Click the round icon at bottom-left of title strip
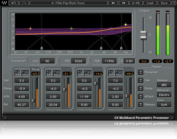Image resolution: width=177 pixels, height=139 pixels. [5, 118]
